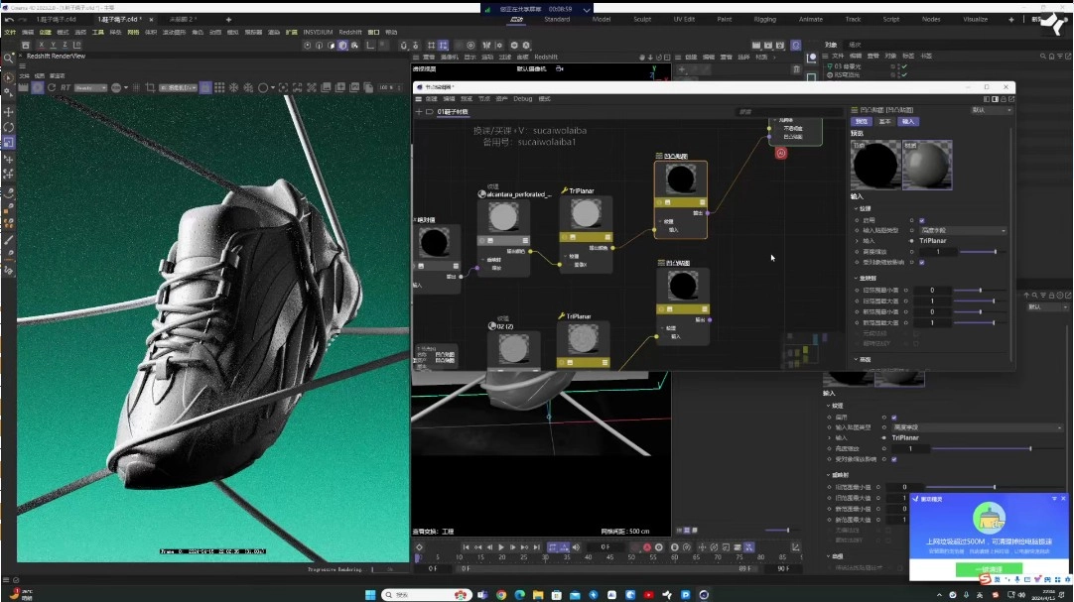Click the red record keyframe button

pos(646,547)
